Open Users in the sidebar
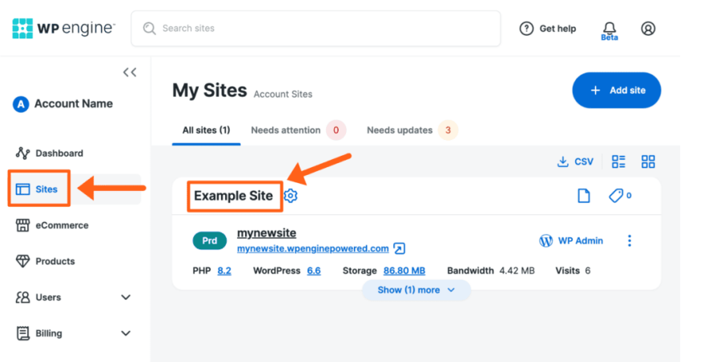This screenshot has width=708, height=362. (x=38, y=297)
